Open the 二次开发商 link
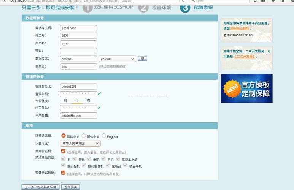Image resolution: width=294 pixels, height=190 pixels. tap(245, 56)
